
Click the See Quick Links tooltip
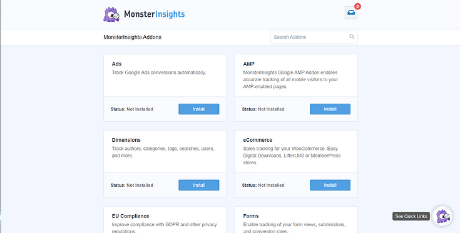[x=411, y=216]
